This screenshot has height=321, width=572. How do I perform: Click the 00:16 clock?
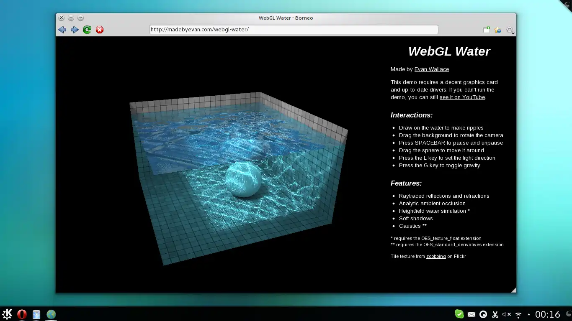(547, 314)
